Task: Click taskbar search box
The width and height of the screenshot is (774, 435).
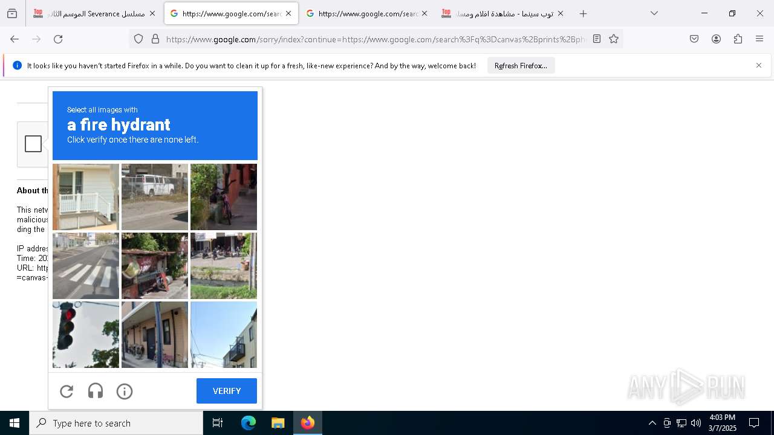Action: 116,423
